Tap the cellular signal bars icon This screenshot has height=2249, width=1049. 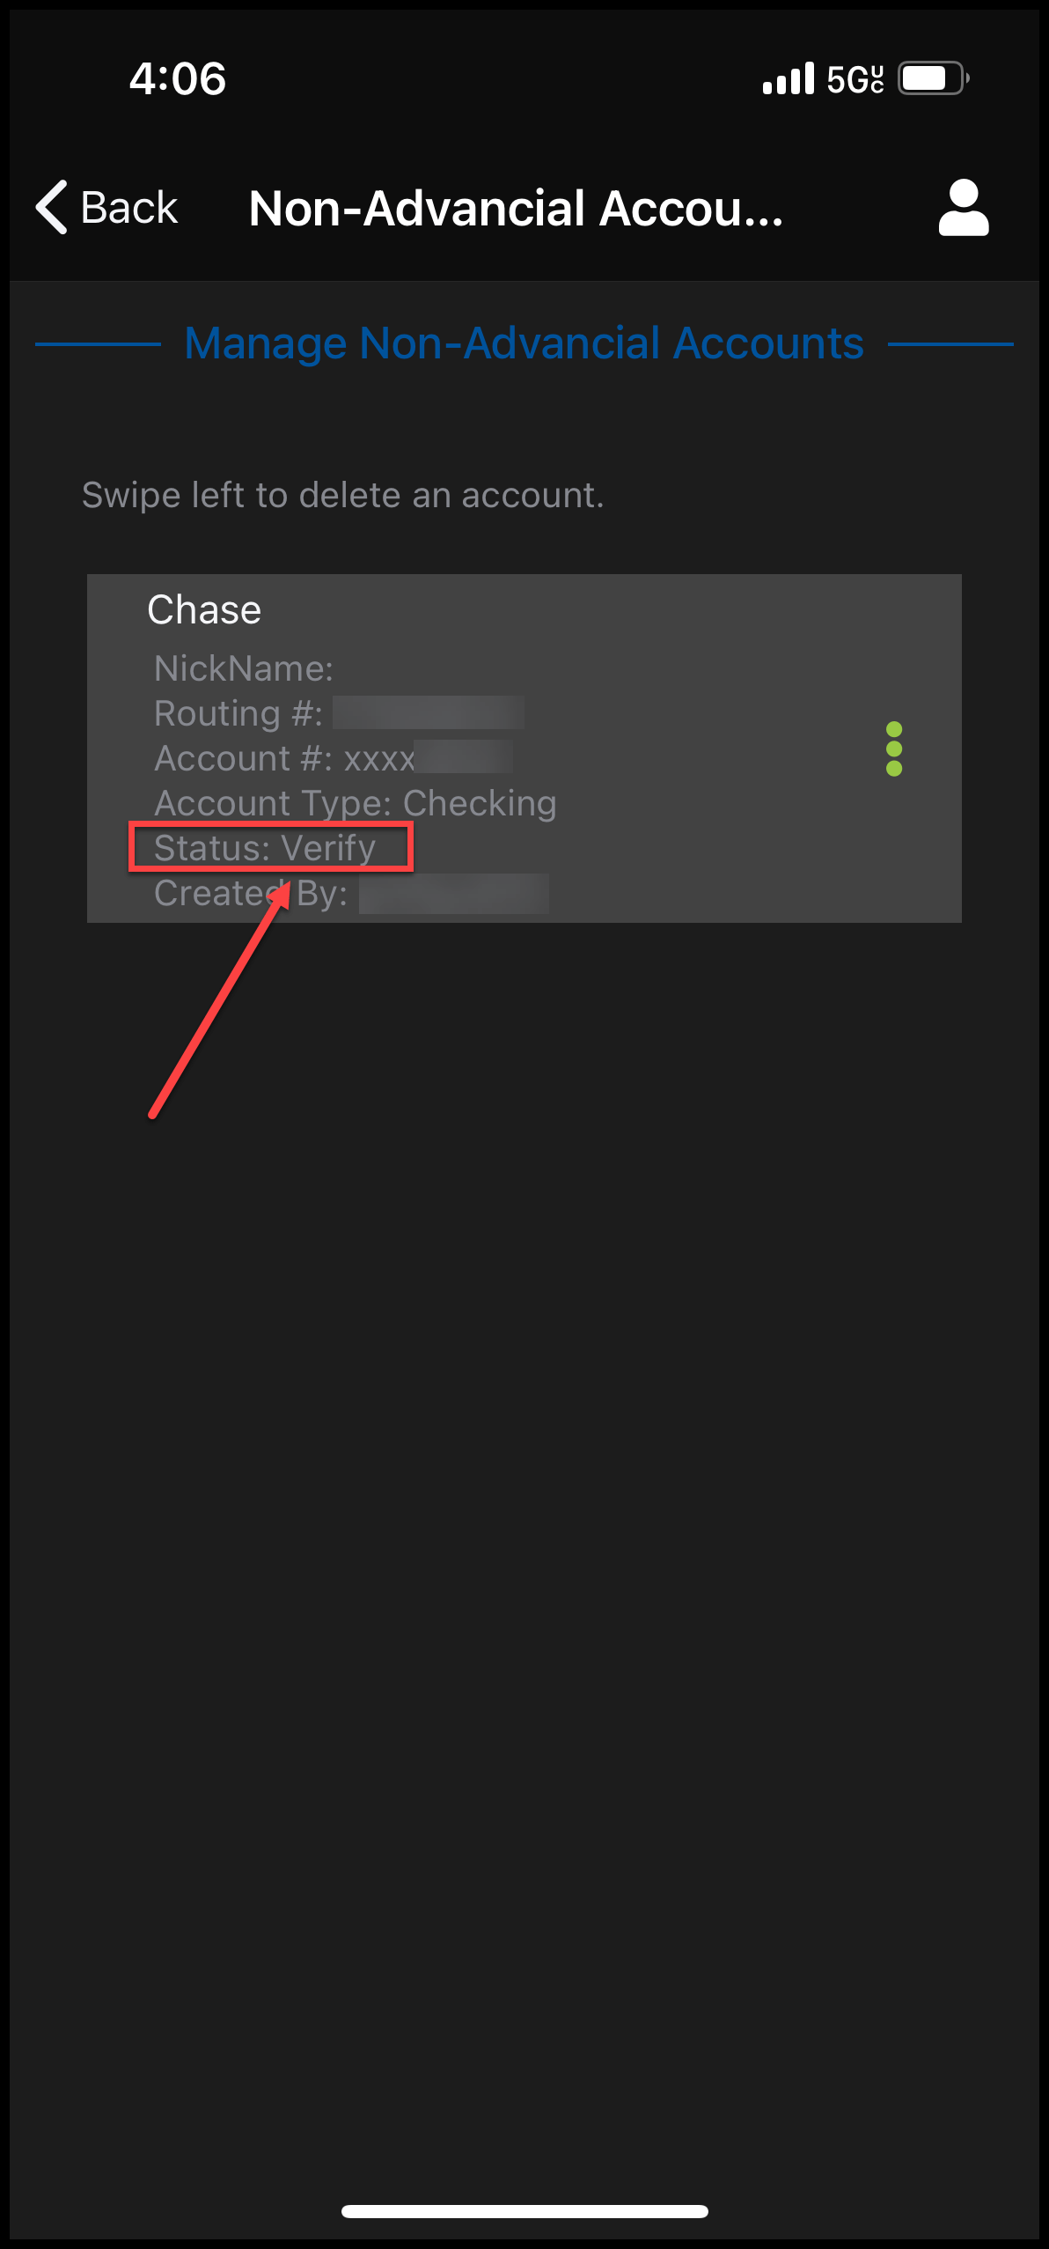788,79
